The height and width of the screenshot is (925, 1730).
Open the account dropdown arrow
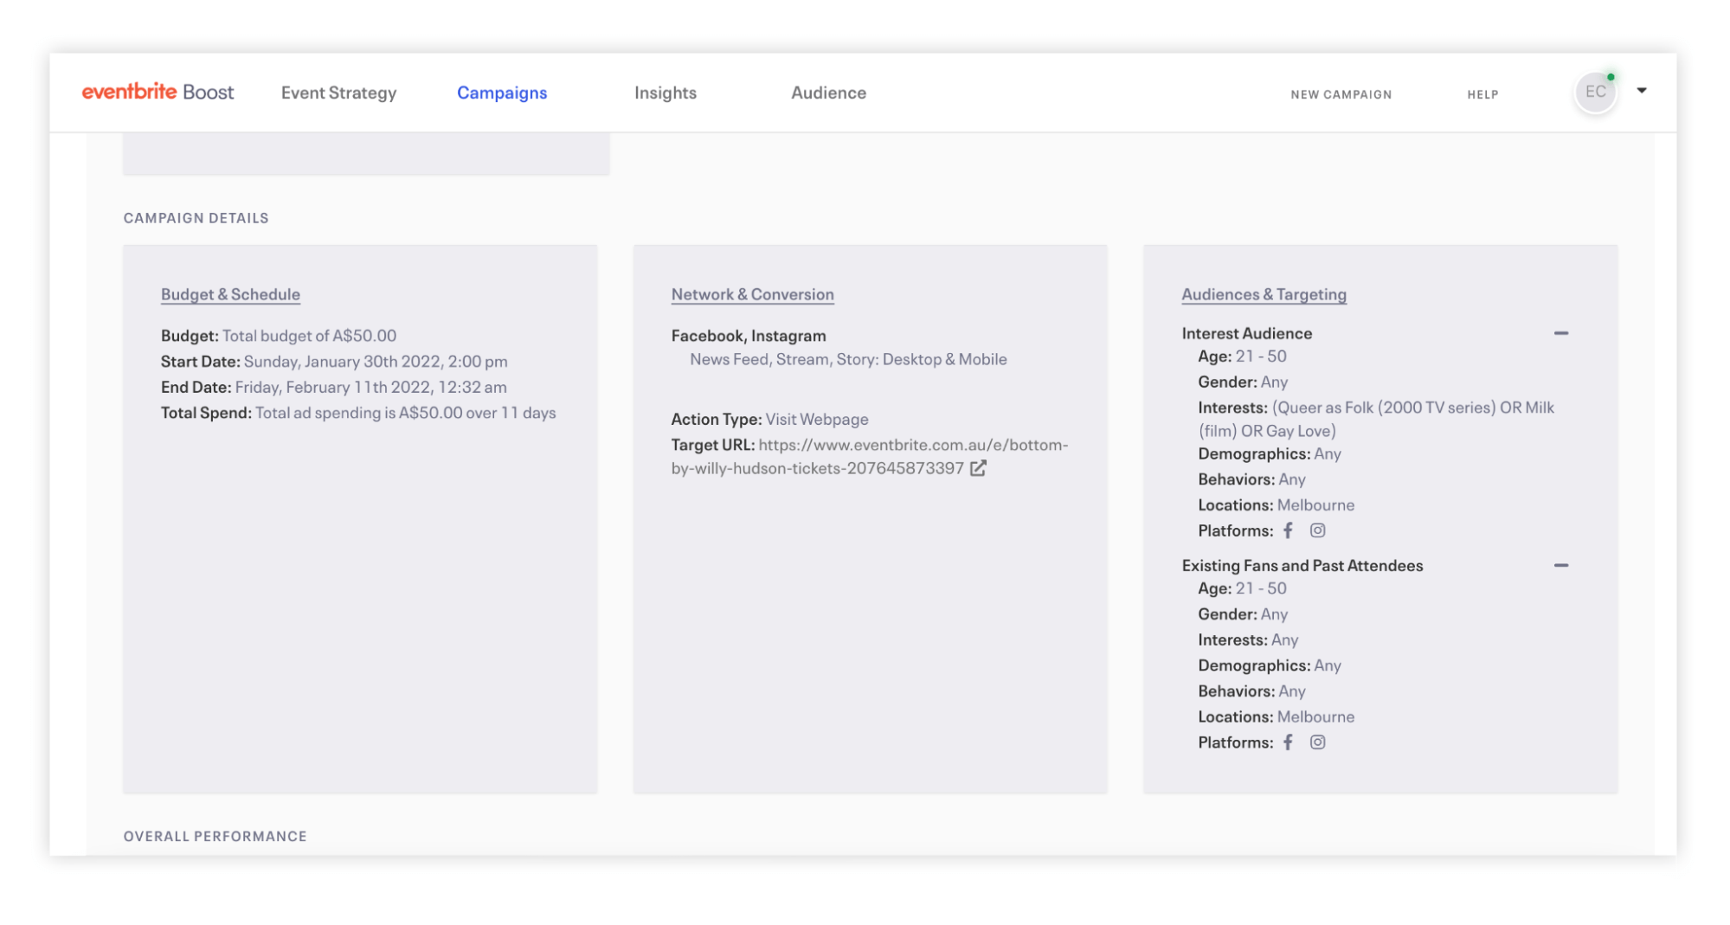[1642, 90]
